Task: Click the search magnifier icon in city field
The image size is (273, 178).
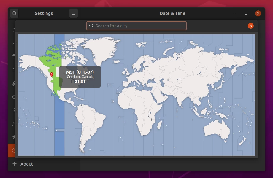Action: (91, 26)
